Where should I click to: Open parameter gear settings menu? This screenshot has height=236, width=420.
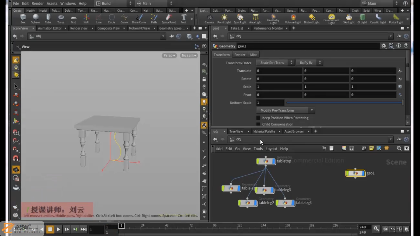click(383, 46)
